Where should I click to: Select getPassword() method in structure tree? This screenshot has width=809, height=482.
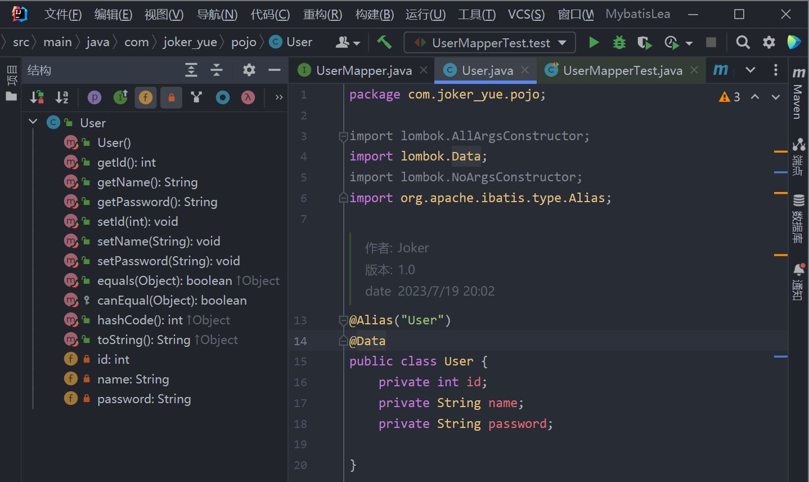[x=157, y=202]
